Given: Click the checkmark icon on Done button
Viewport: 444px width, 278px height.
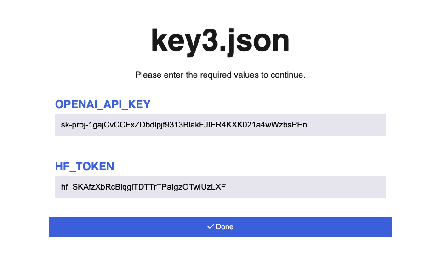Looking at the screenshot, I should coord(211,227).
